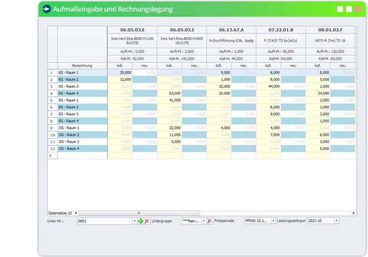Click the Bezeichnung column header
The width and height of the screenshot is (368, 257).
click(82, 66)
